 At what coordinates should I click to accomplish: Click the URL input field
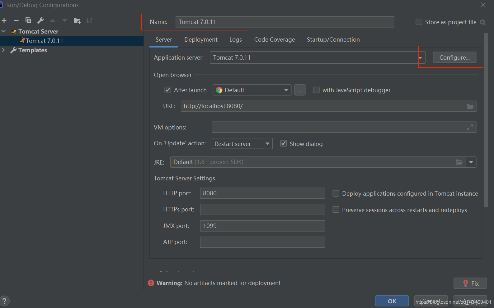pyautogui.click(x=328, y=106)
